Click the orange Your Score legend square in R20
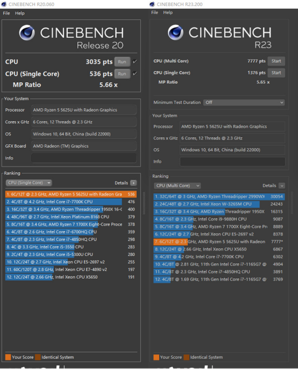This screenshot has width=298, height=369. [8, 357]
